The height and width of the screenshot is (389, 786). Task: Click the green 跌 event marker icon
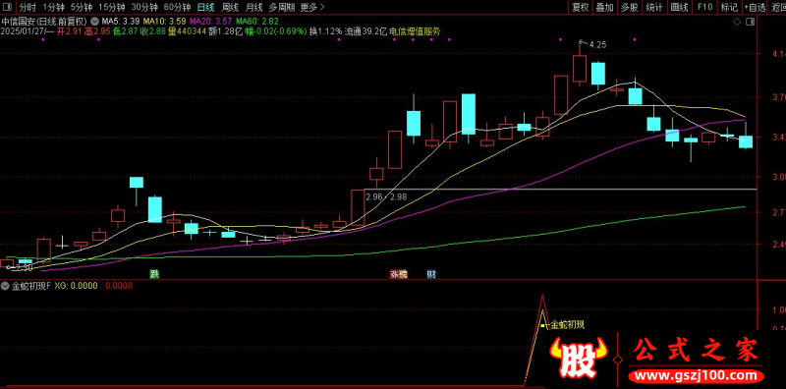pyautogui.click(x=154, y=274)
